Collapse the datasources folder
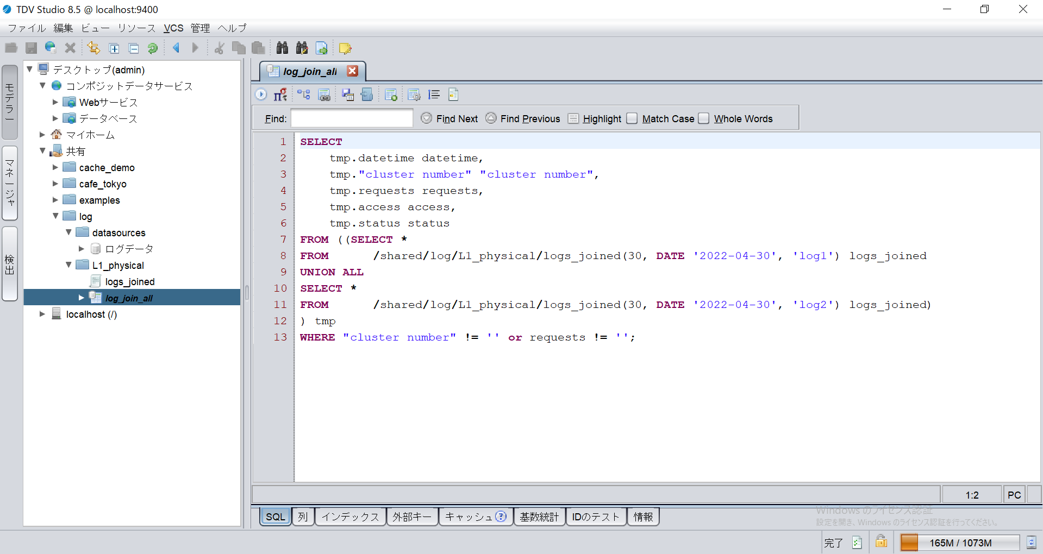This screenshot has height=554, width=1043. click(68, 232)
